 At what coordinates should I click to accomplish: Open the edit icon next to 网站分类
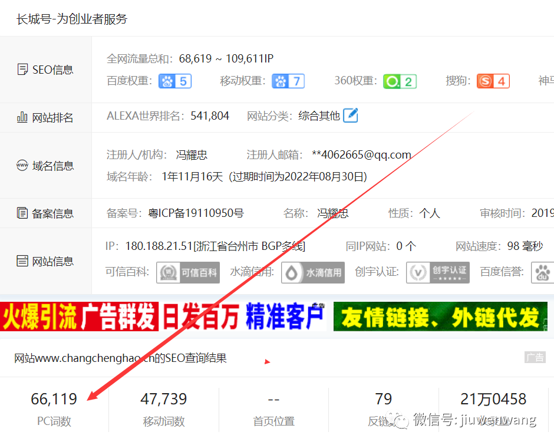[351, 116]
